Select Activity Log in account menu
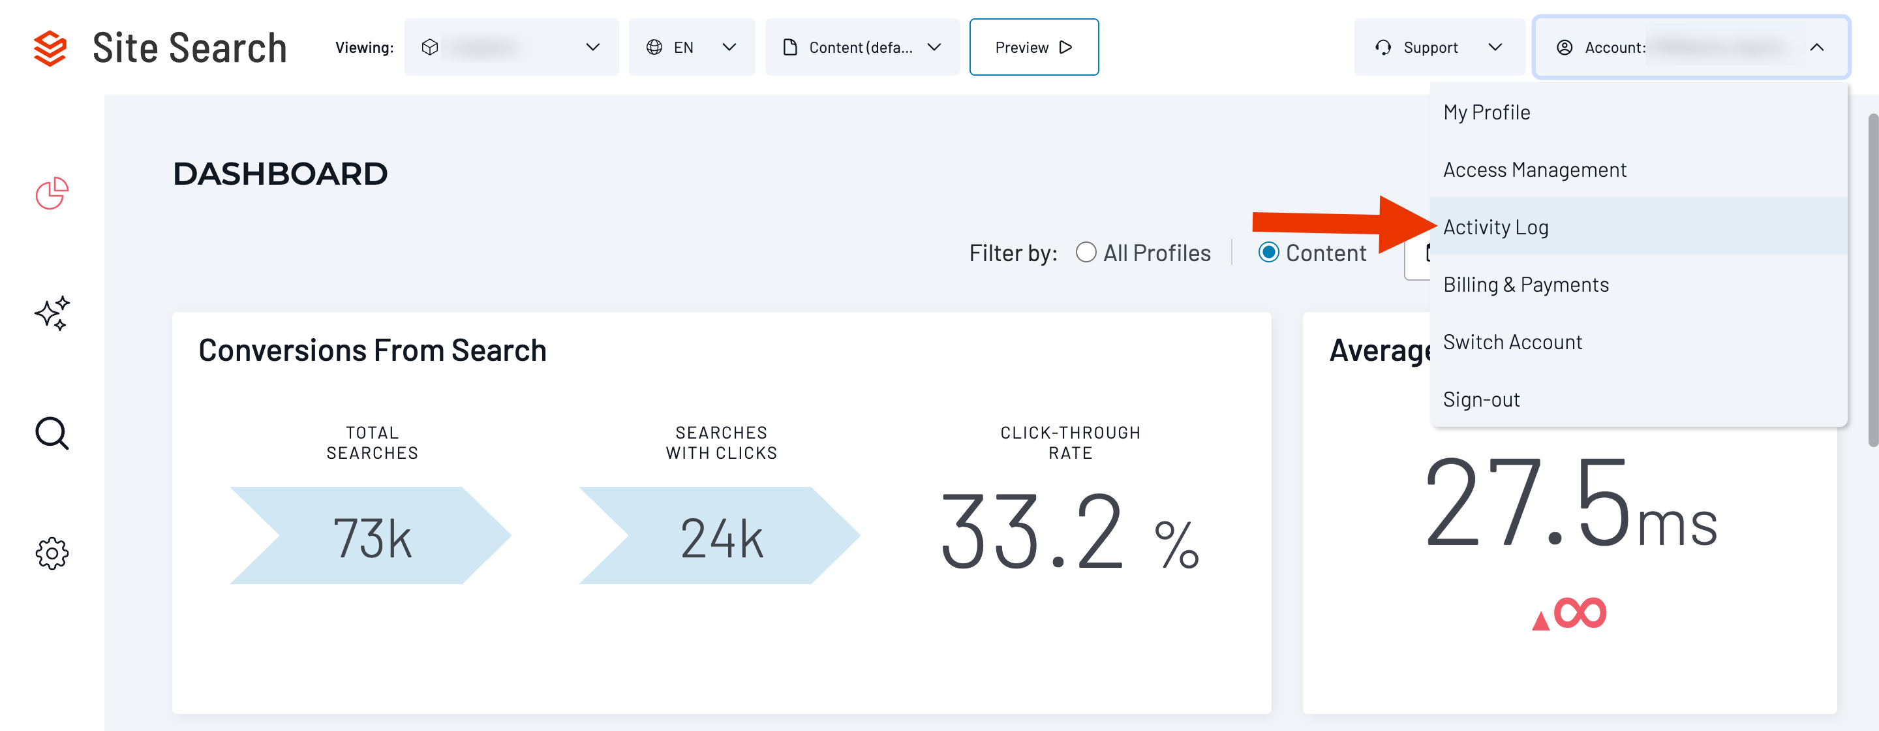The image size is (1879, 731). [x=1638, y=227]
